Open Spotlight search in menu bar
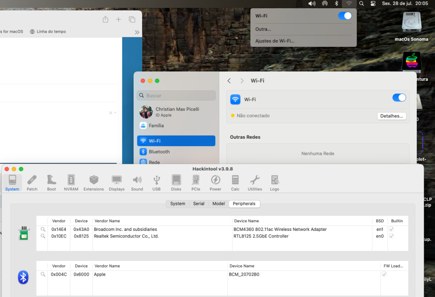Viewport: 435px width, 297px height. (x=361, y=3)
